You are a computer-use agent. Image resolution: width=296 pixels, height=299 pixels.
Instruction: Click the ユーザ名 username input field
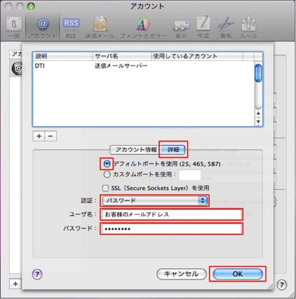coord(171,214)
